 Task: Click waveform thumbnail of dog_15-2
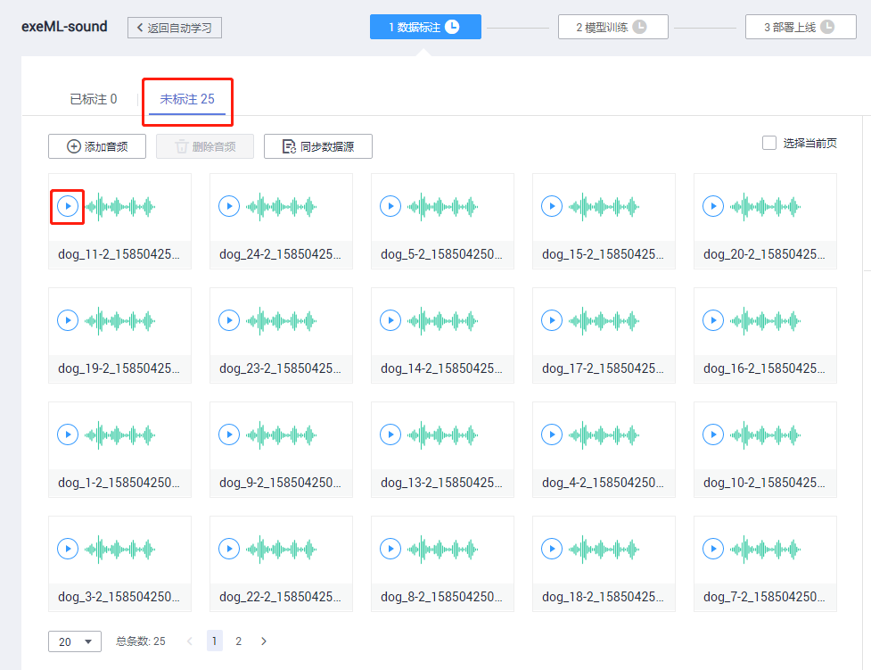(x=604, y=207)
